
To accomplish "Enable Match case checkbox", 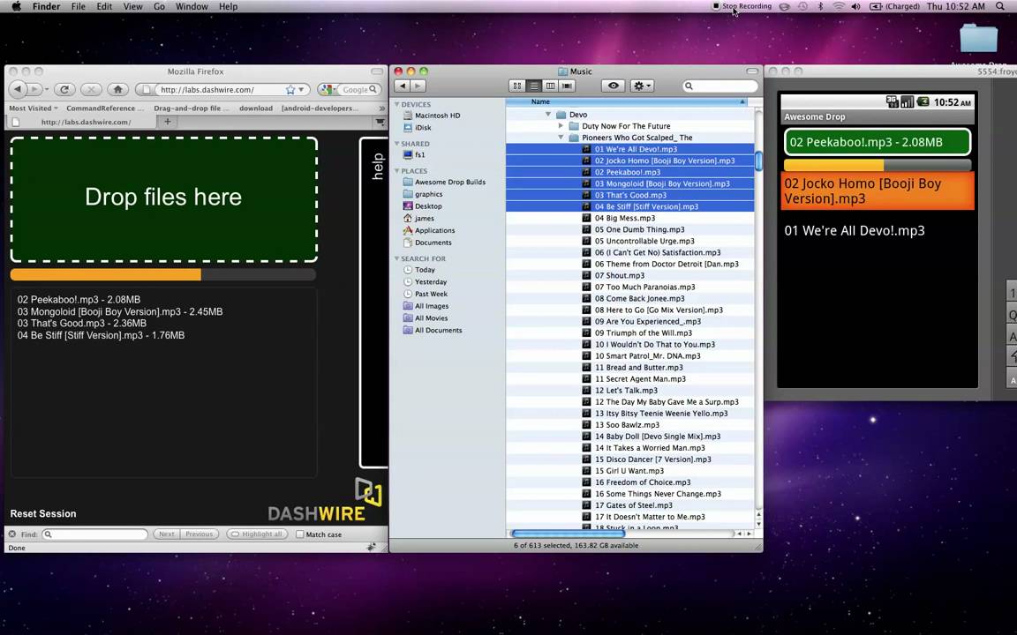I will 299,534.
